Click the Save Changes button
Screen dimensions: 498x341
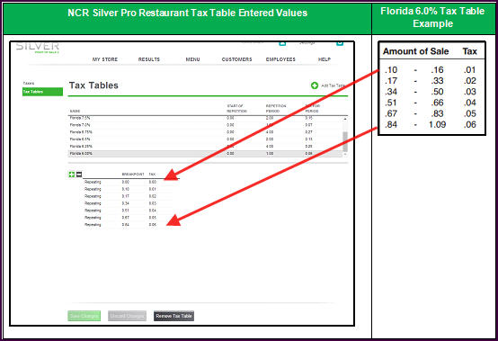(84, 316)
